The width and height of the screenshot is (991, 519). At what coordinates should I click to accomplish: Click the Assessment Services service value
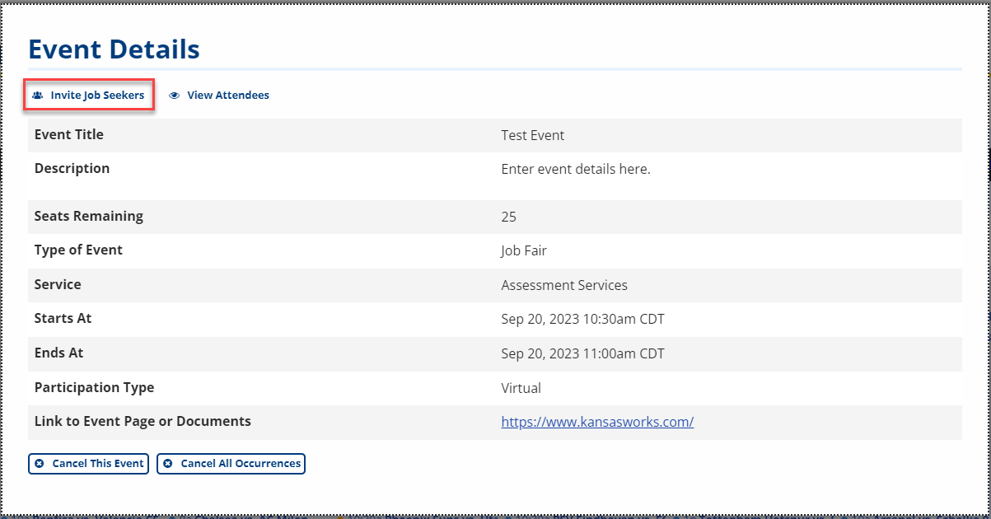[563, 285]
